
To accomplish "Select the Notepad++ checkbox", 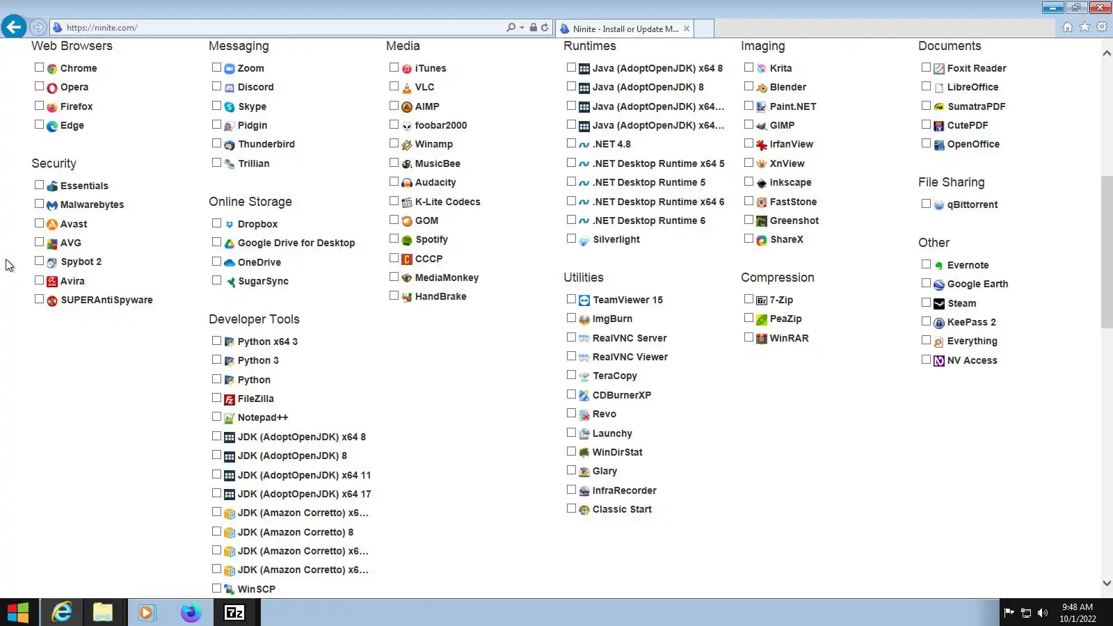I will point(217,417).
